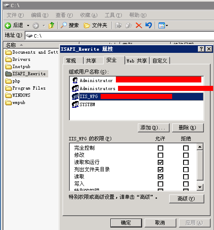Select the php folder icon

(x=8, y=81)
